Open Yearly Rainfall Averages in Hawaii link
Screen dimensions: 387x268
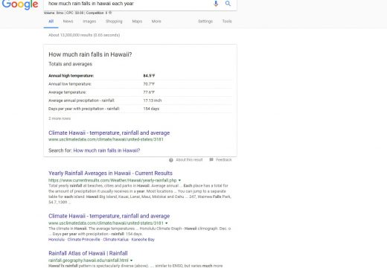pyautogui.click(x=110, y=173)
